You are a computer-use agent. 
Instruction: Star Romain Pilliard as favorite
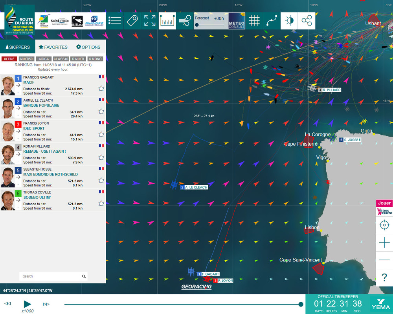(x=101, y=157)
